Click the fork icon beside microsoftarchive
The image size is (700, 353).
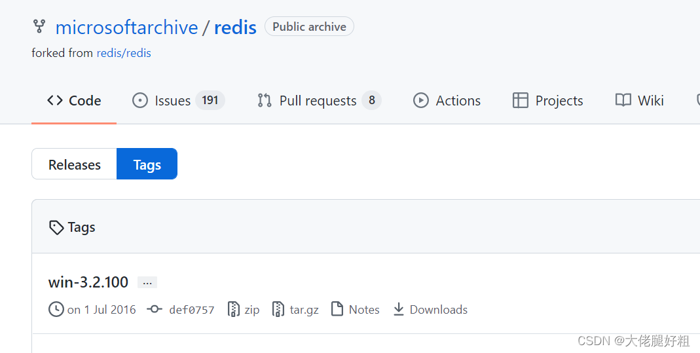[x=39, y=27]
